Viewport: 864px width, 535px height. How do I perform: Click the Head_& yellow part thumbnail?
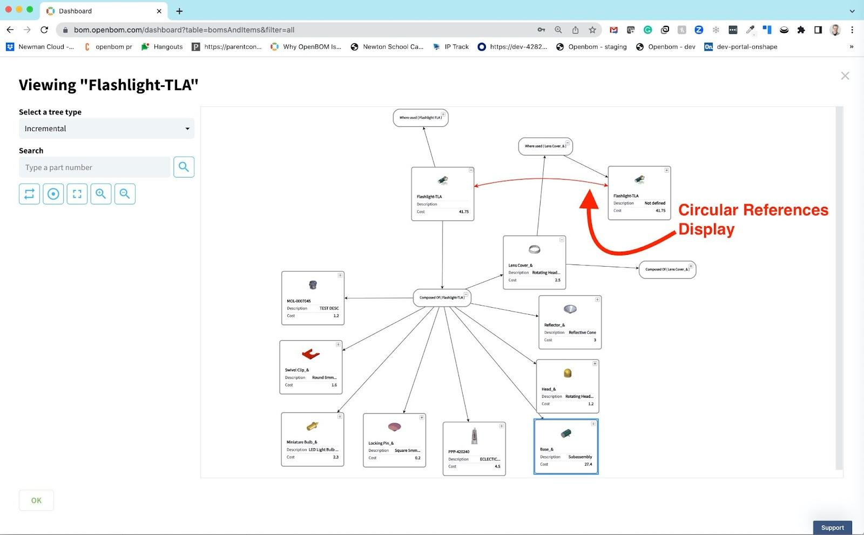[x=568, y=373]
